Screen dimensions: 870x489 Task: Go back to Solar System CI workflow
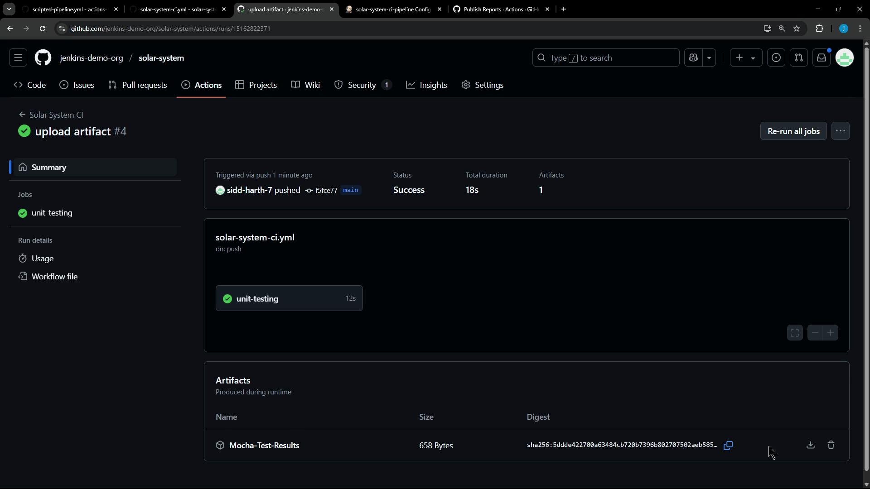point(51,115)
